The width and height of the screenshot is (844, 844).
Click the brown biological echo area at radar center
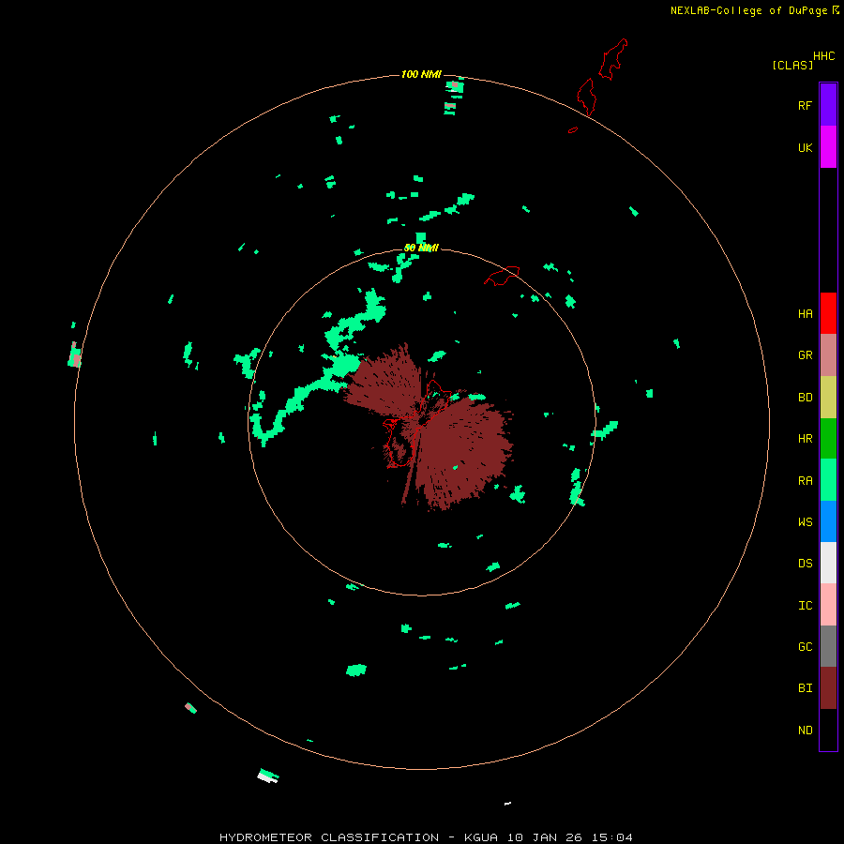coord(458,446)
